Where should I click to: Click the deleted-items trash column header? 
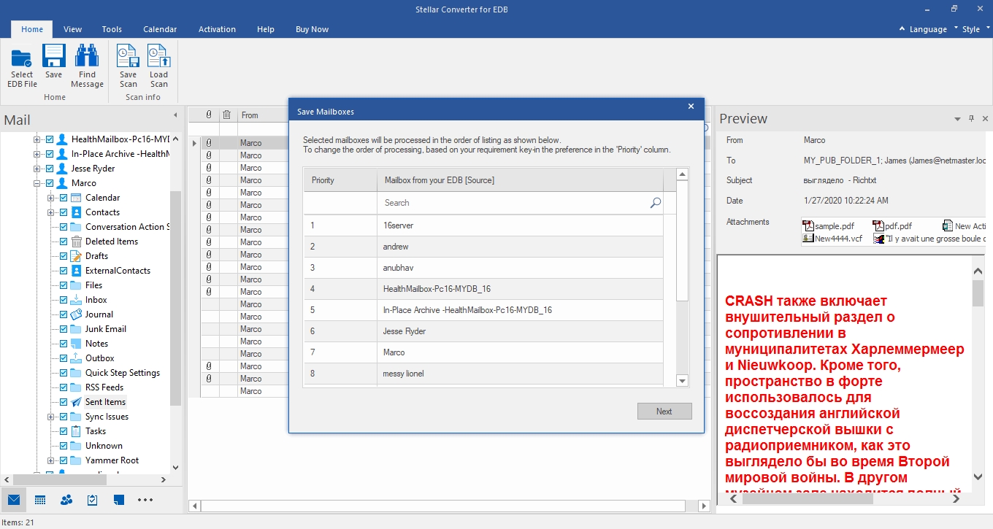pyautogui.click(x=227, y=115)
